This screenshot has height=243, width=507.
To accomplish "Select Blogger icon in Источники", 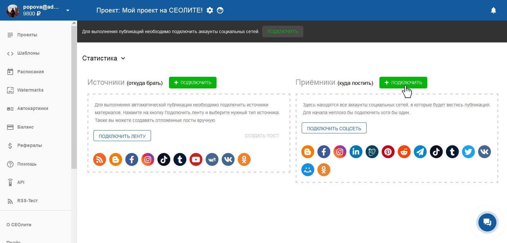I will point(116,159).
